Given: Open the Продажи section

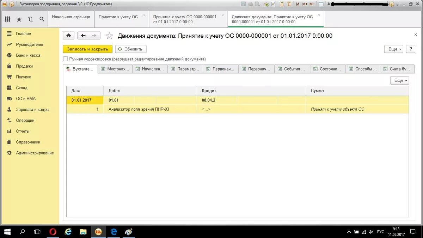Looking at the screenshot, I should coord(24,66).
